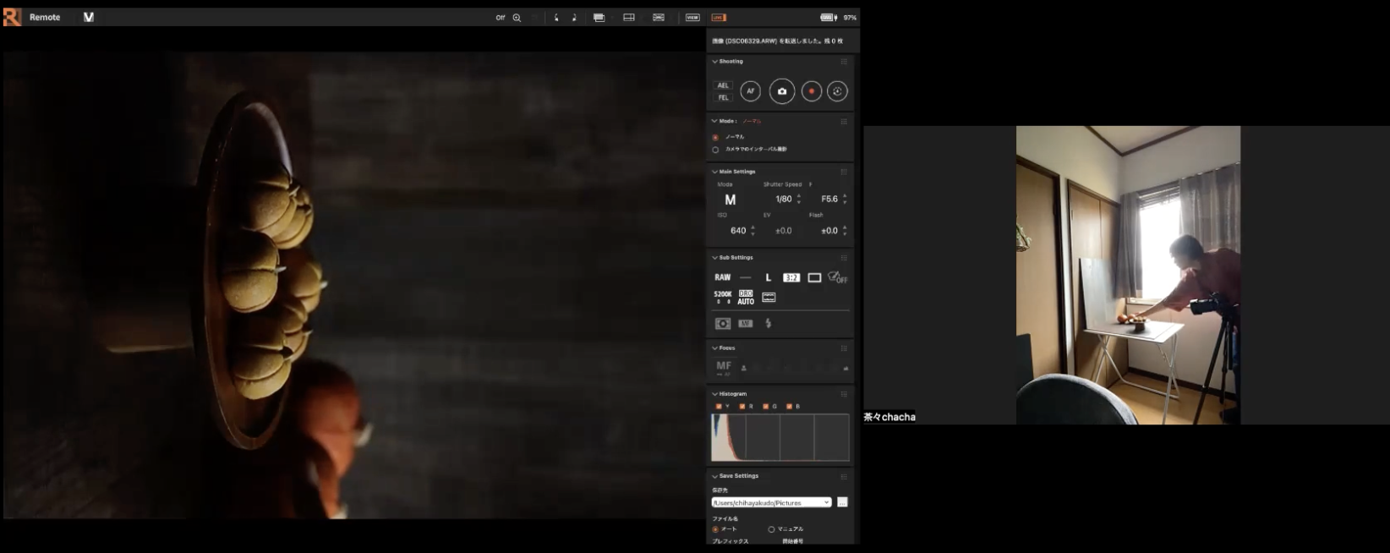This screenshot has width=1390, height=553.
Task: Click the zoom magnifier icon in toolbar
Action: click(517, 18)
